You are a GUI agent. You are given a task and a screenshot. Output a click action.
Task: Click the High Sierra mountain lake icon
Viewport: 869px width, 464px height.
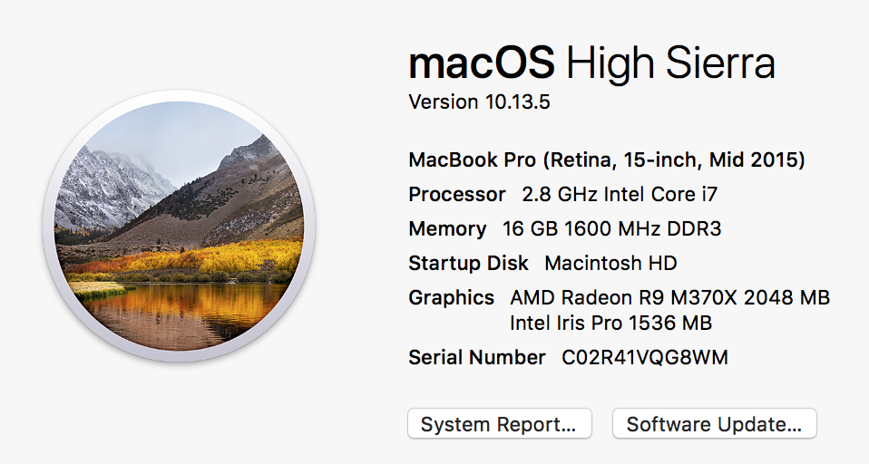[179, 232]
